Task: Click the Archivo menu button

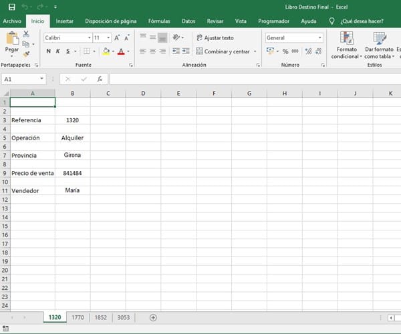Action: (x=12, y=21)
